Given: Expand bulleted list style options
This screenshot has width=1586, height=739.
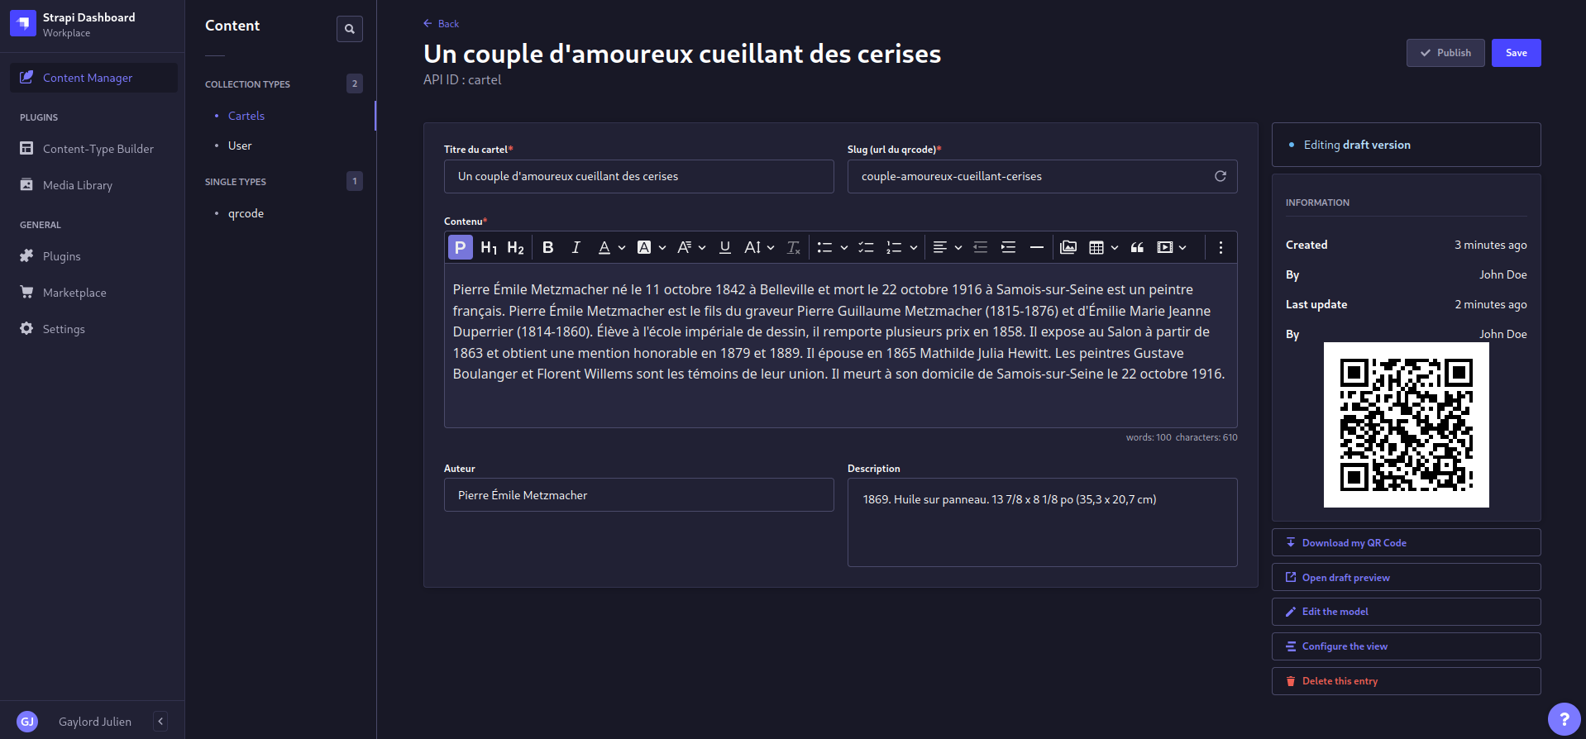Looking at the screenshot, I should [x=843, y=247].
